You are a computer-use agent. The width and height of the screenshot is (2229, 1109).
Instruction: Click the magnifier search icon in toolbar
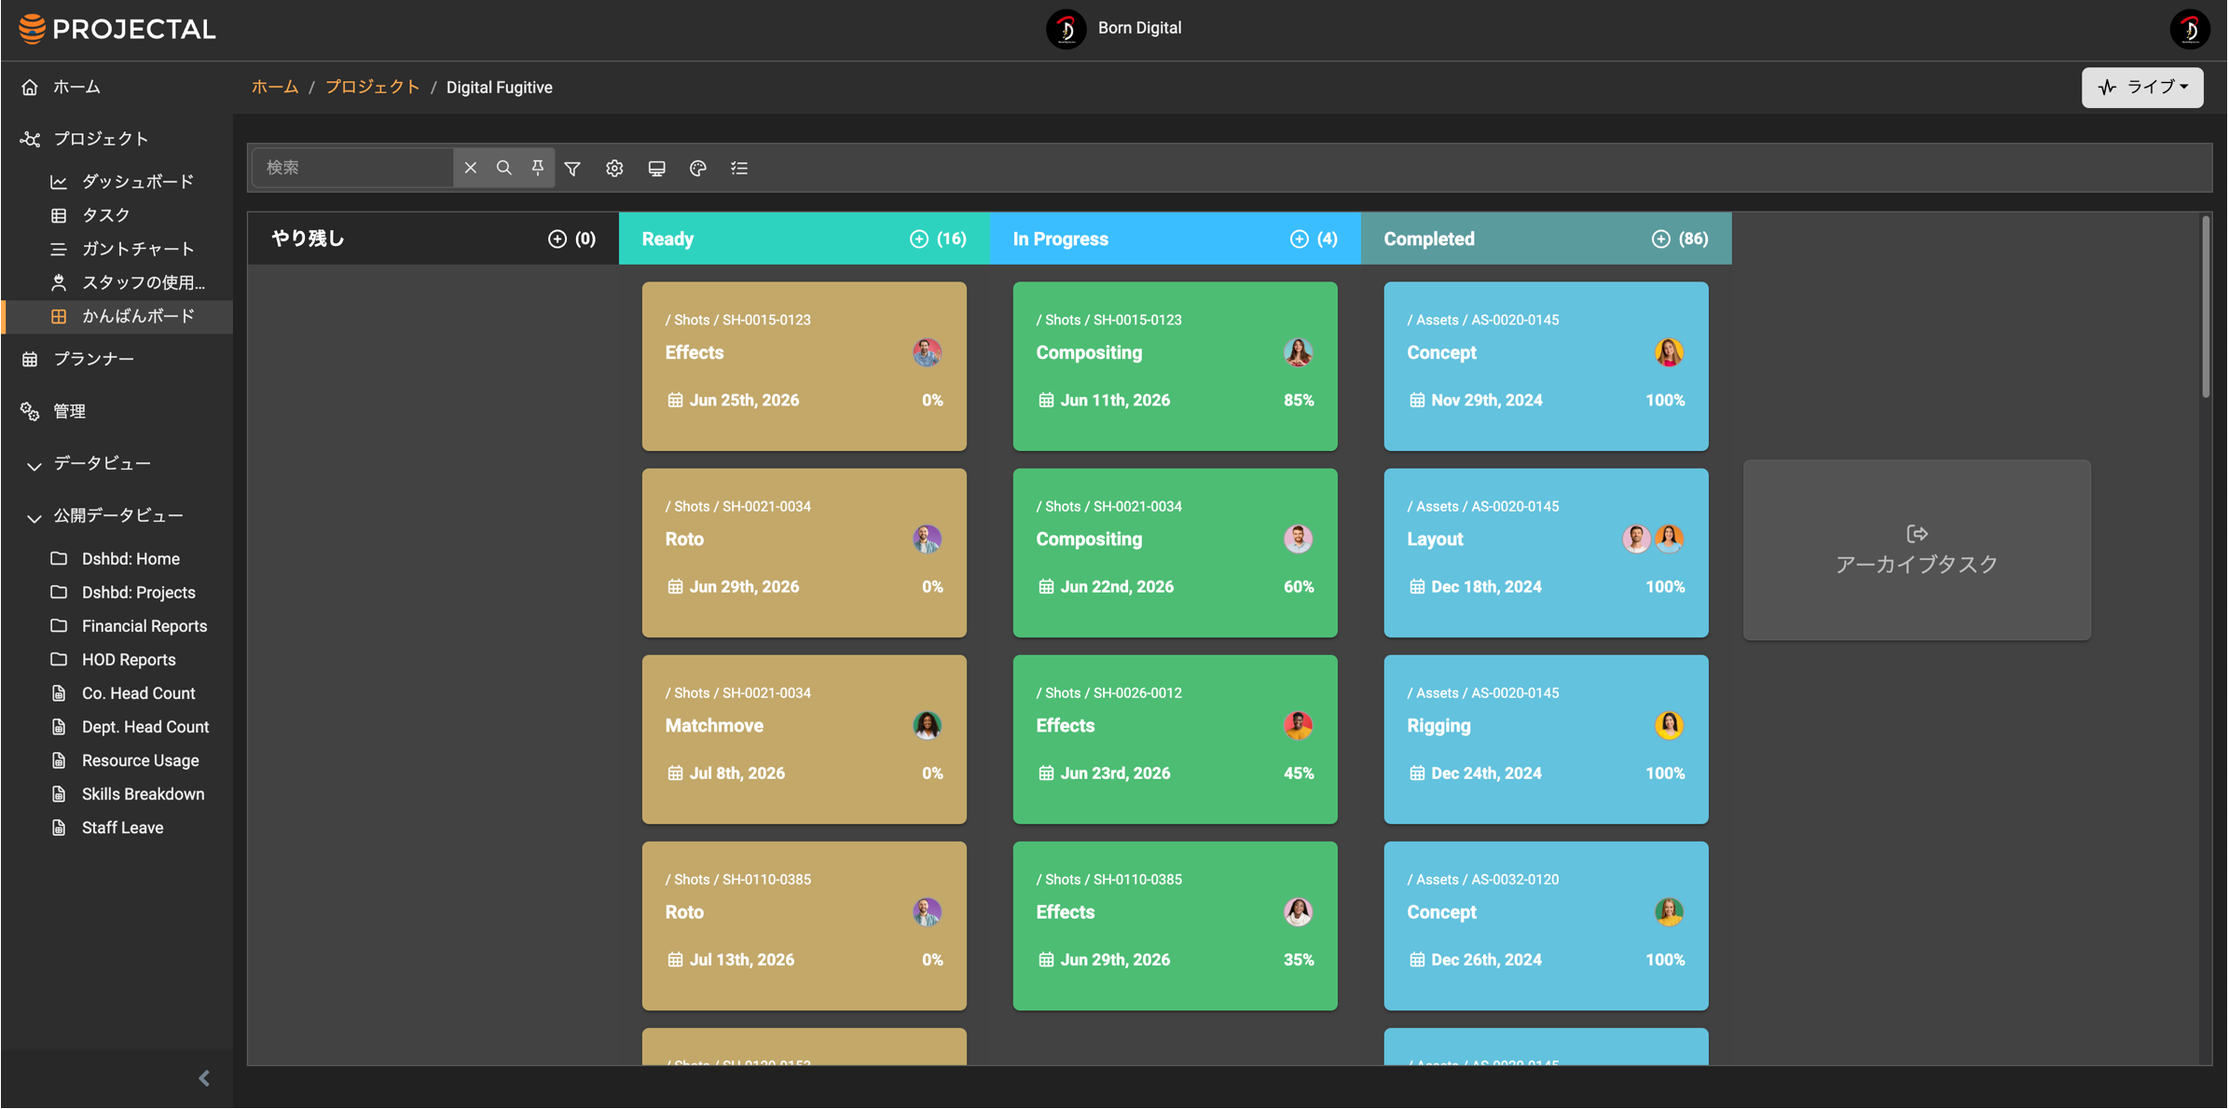pyautogui.click(x=503, y=168)
